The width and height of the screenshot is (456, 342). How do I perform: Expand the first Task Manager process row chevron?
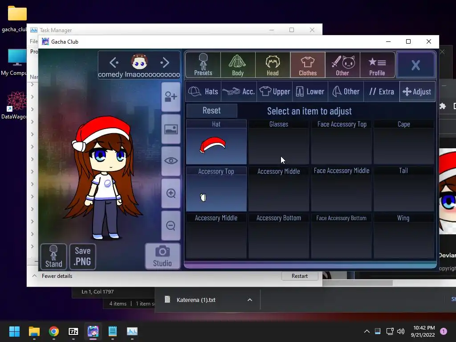(32, 84)
